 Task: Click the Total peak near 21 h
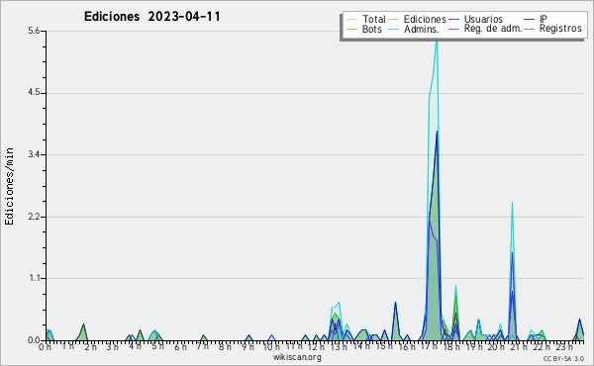(512, 204)
